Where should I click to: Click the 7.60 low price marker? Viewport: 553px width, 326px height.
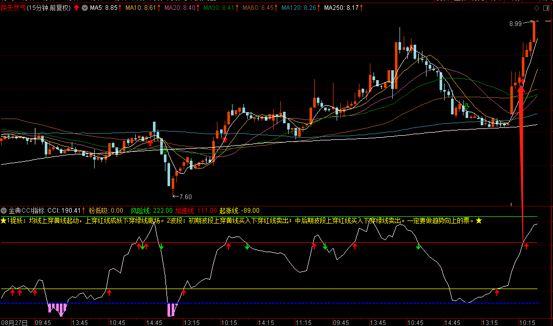(x=186, y=197)
